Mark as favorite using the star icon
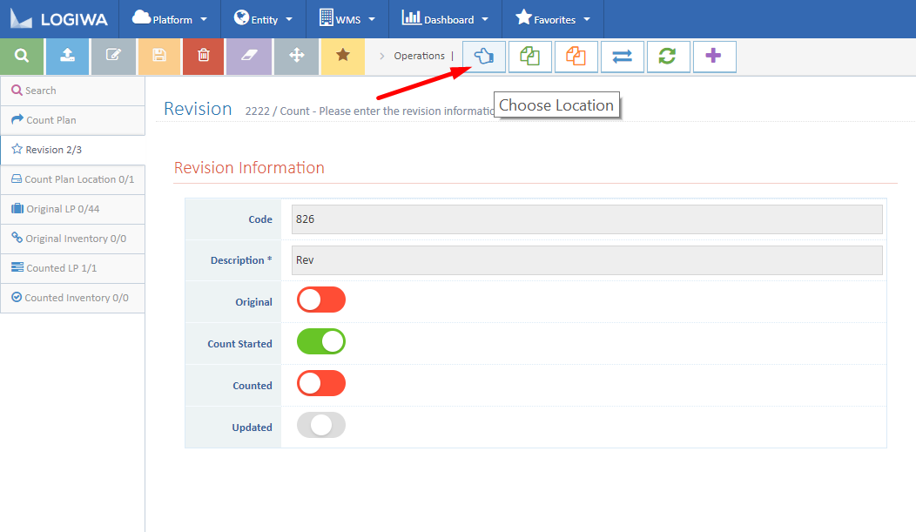The width and height of the screenshot is (916, 532). 342,56
